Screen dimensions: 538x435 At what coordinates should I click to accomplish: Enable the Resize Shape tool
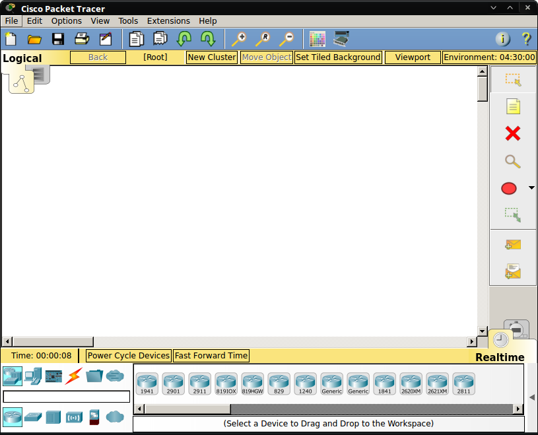[x=513, y=215]
